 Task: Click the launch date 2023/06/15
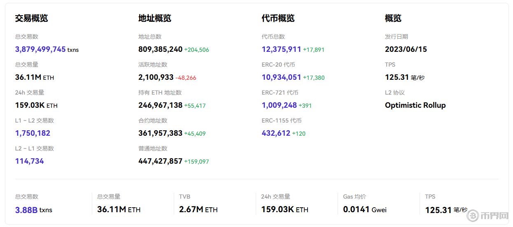point(406,49)
